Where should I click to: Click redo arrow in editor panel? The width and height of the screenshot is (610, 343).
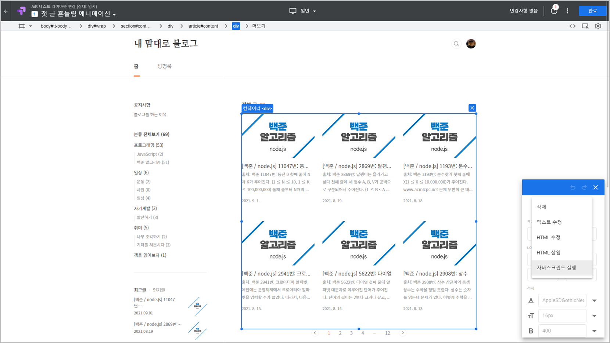(x=584, y=187)
